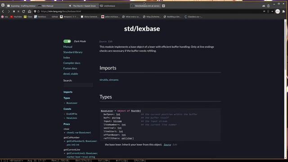Open the Index link in sidebar
Image resolution: width=288 pixels, height=162 pixels.
pos(67,58)
